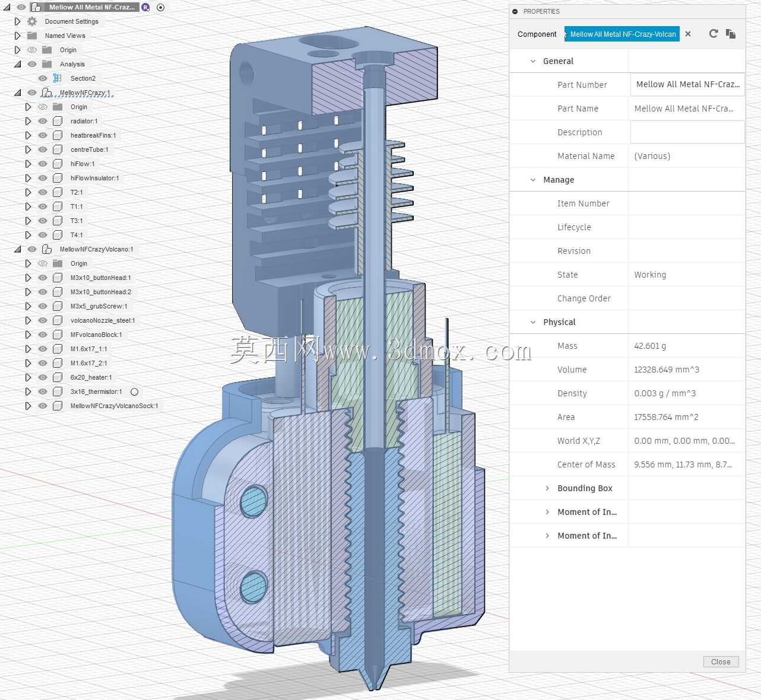This screenshot has height=700, width=761.
Task: Hide the heatbreakFins:1 body
Action: 43,135
